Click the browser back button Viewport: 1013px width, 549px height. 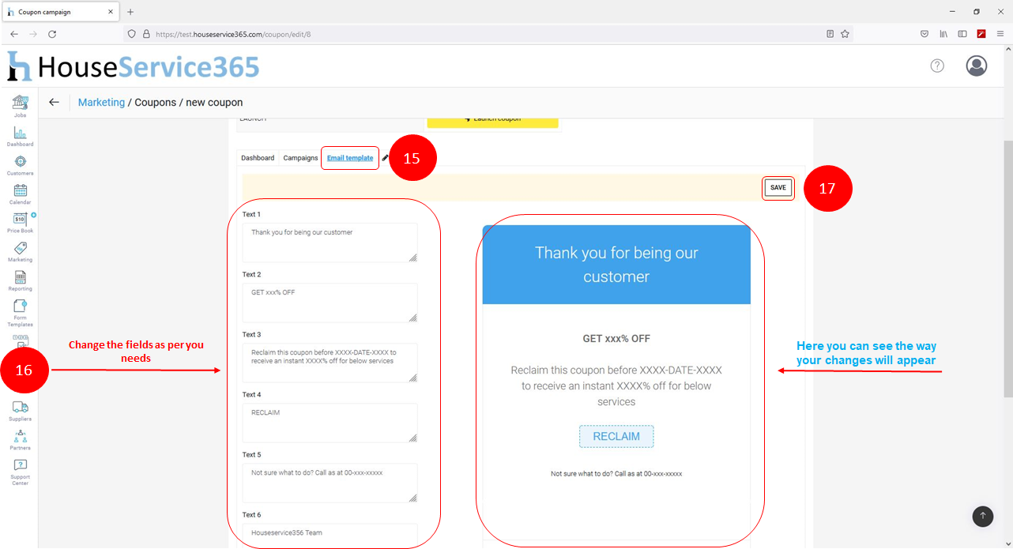[x=14, y=34]
